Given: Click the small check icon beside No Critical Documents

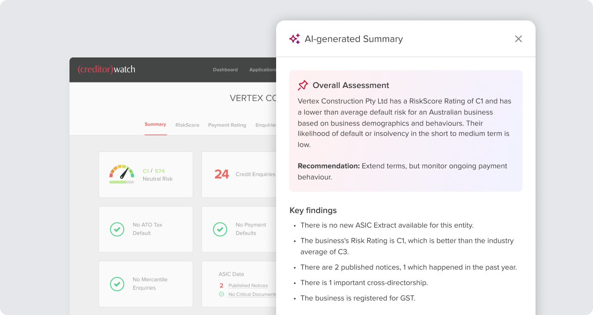Looking at the screenshot, I should (221, 294).
